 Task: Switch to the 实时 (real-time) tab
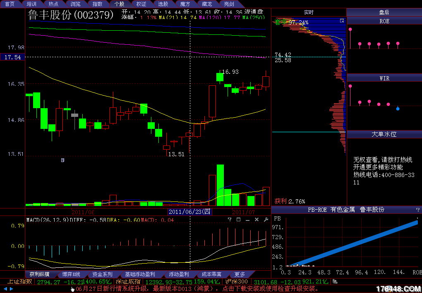[309, 13]
